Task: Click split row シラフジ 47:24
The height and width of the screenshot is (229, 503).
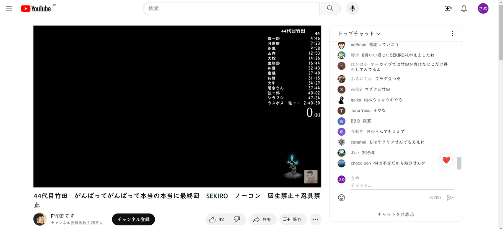Action: (x=294, y=98)
